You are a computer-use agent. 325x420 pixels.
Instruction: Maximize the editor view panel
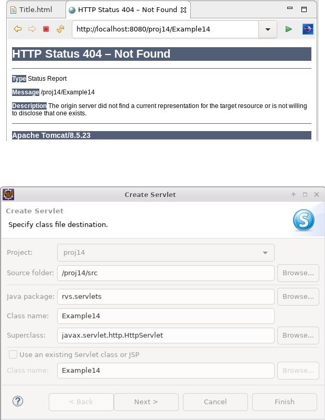(x=304, y=9)
